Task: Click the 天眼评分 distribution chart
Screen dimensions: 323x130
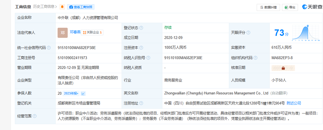Action: pos(306,33)
